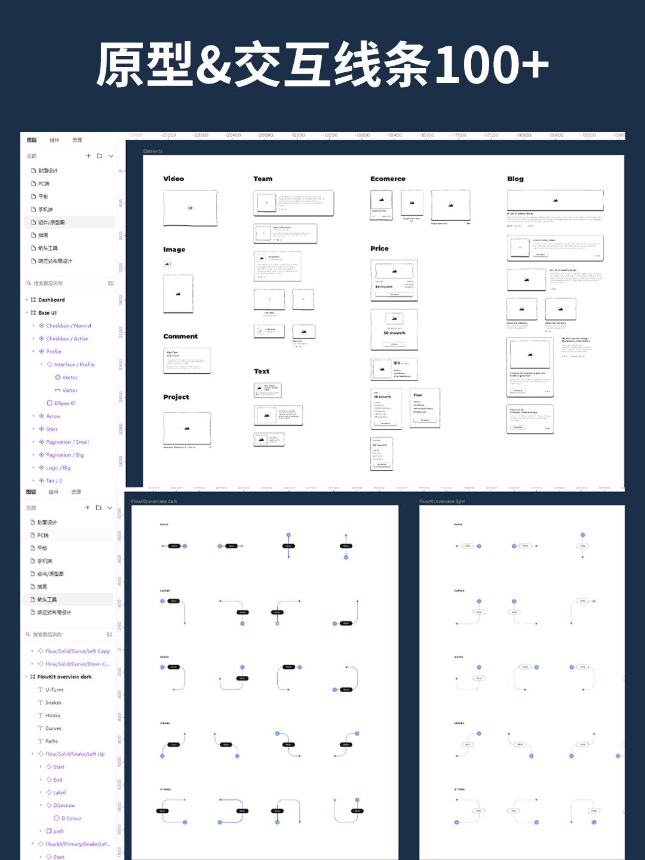Switch to the 组件 tab in upper panel
Viewport: 645px width, 860px height.
tap(54, 140)
